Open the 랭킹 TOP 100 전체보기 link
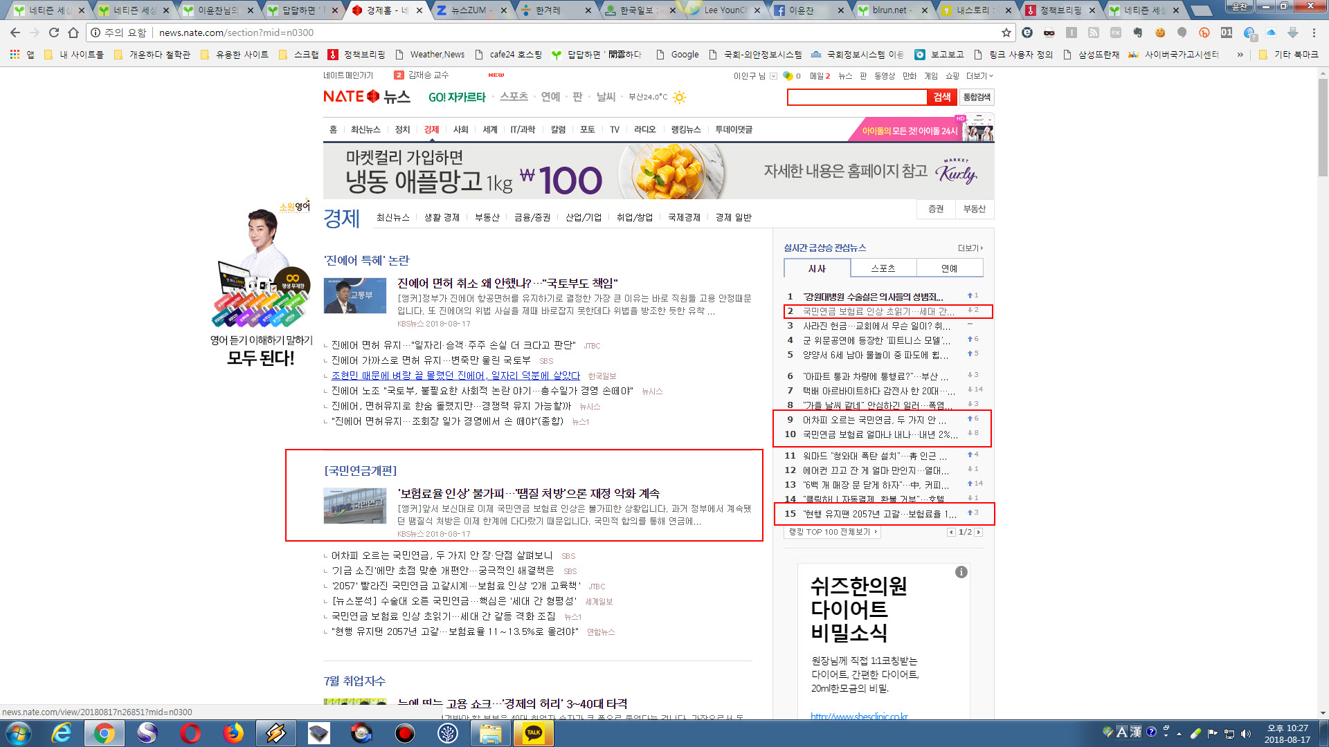 (x=833, y=532)
